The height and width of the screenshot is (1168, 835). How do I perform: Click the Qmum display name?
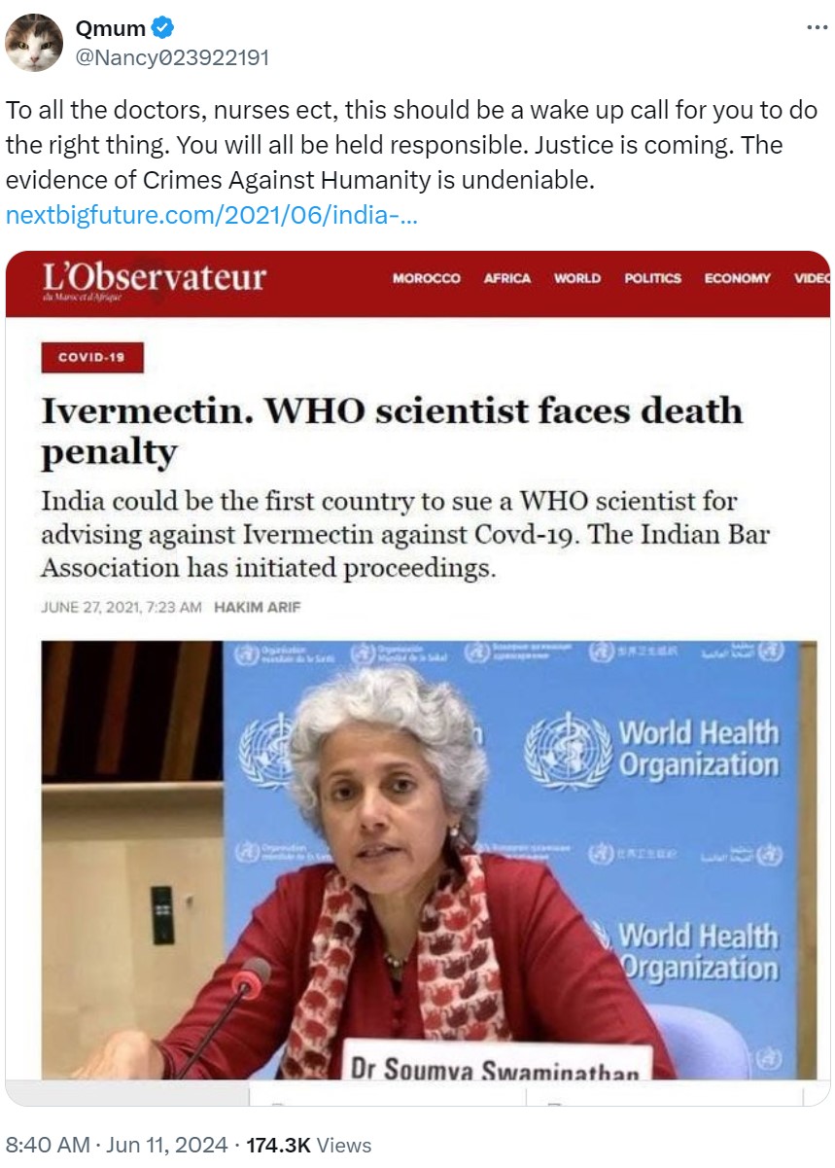111,29
